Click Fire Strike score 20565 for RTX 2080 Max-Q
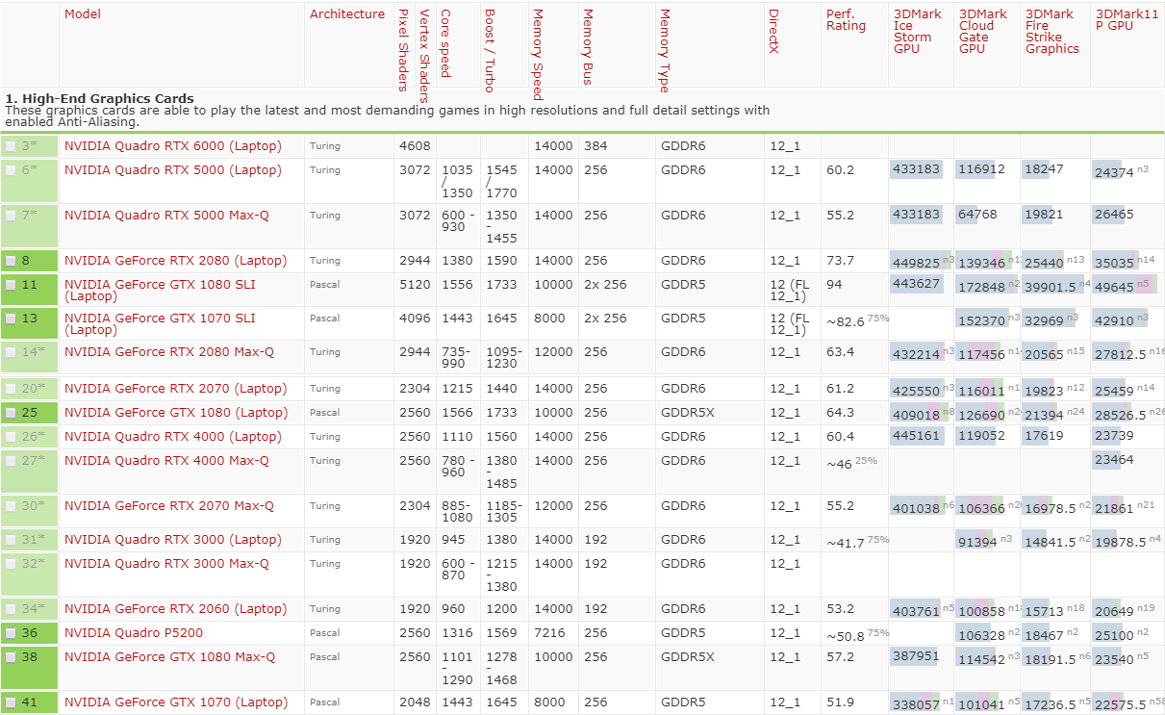The height and width of the screenshot is (715, 1165). coord(1045,354)
